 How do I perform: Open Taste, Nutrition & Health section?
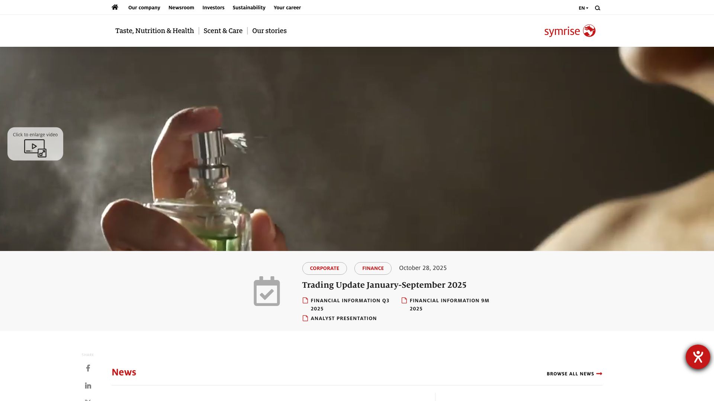(154, 31)
